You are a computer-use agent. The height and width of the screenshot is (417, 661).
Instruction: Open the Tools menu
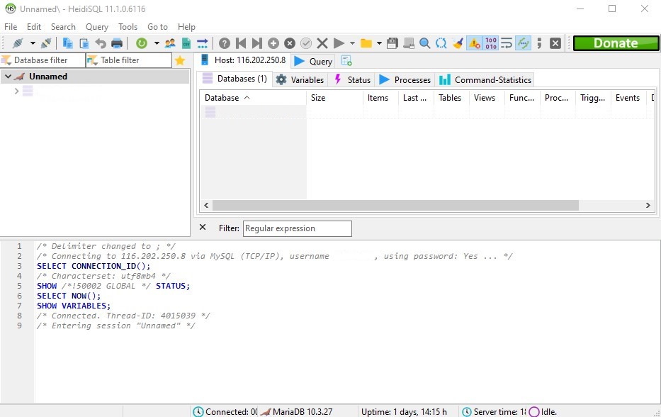[128, 26]
